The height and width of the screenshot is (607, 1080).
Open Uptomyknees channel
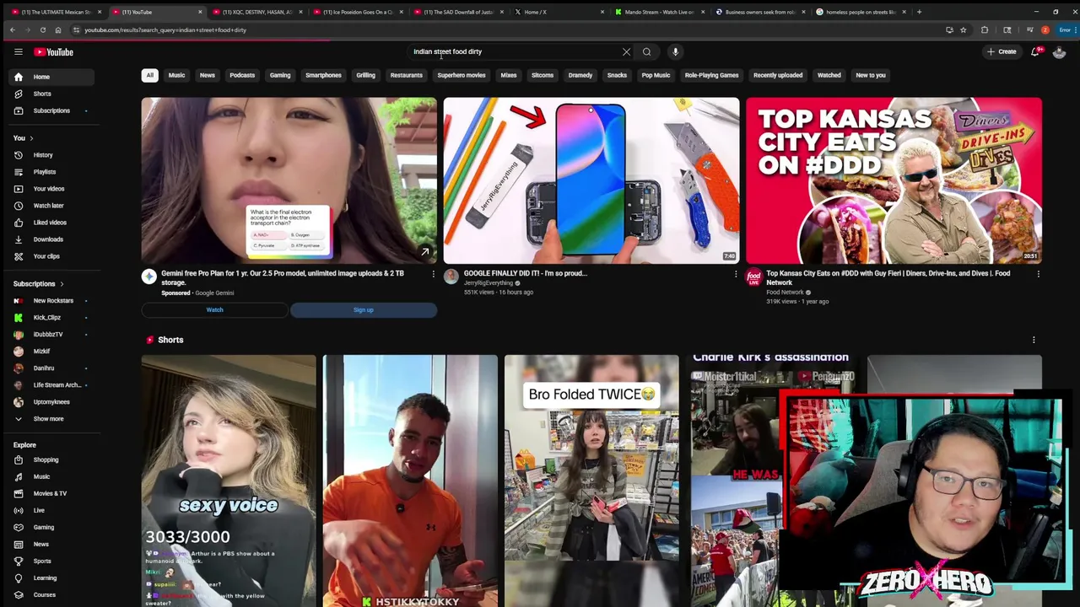[51, 402]
